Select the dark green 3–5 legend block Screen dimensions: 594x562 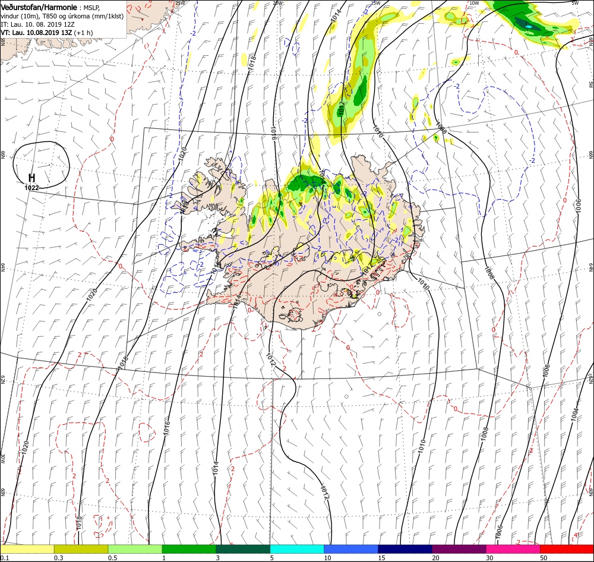(x=243, y=549)
